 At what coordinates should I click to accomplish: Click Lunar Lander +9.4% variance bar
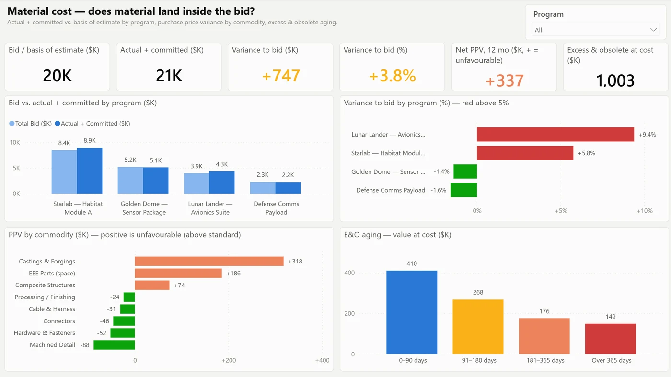(x=555, y=135)
